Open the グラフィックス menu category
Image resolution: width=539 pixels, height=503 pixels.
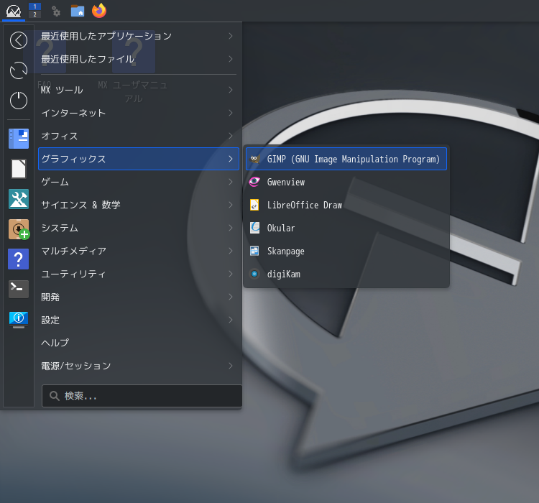pyautogui.click(x=139, y=159)
